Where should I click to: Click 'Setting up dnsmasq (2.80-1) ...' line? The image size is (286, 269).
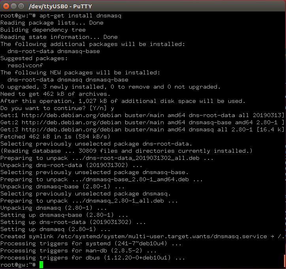point(55,229)
